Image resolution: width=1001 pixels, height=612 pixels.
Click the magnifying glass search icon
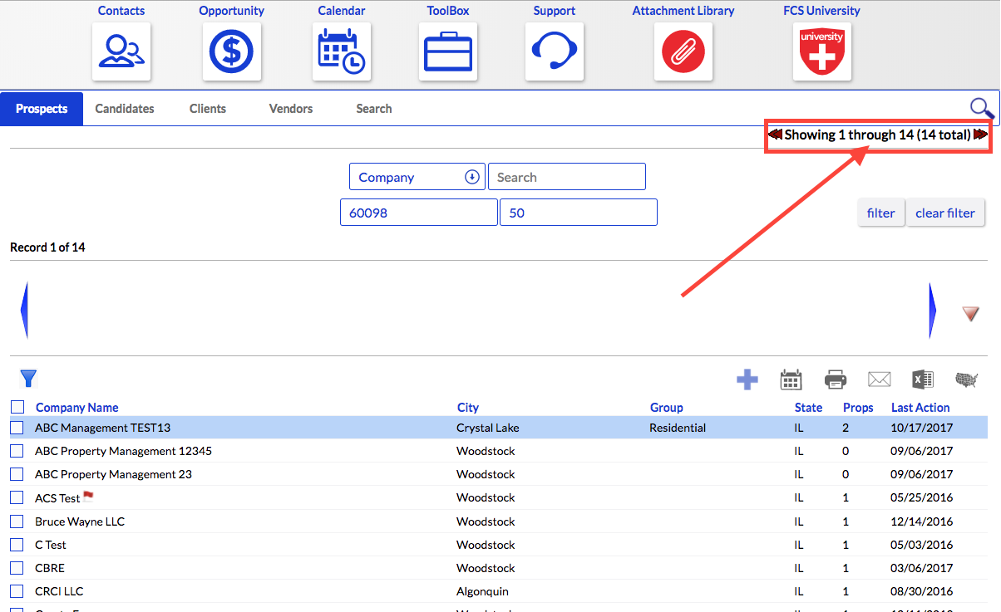[982, 109]
